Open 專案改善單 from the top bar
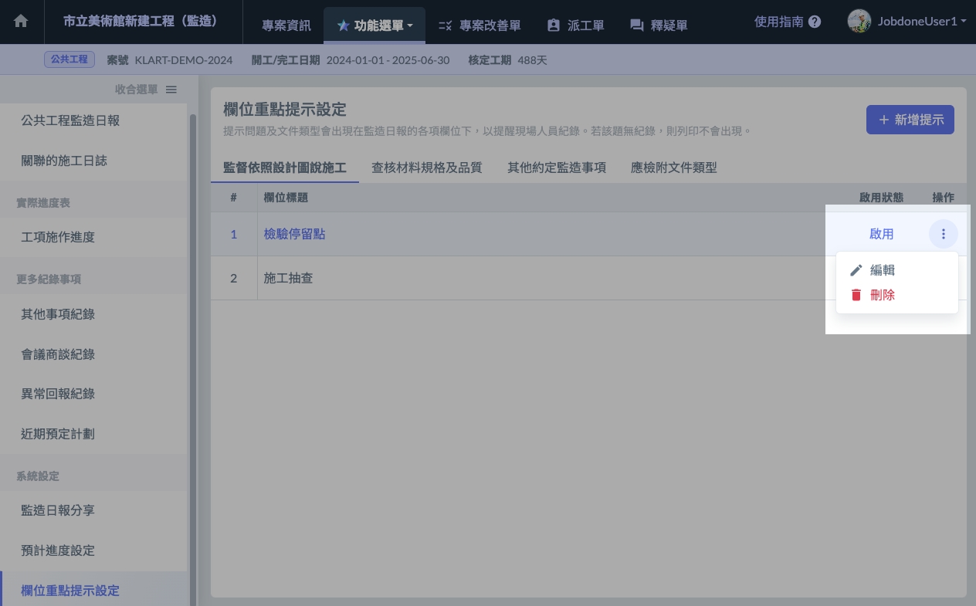The height and width of the screenshot is (606, 976). (x=480, y=25)
